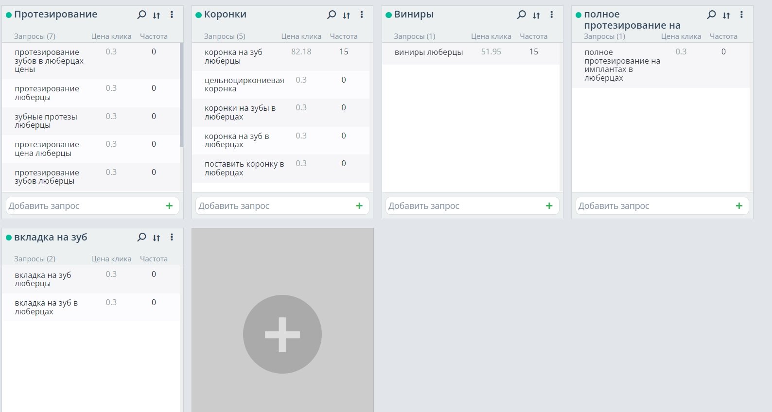
Task: Sort queries in полное протезирование group
Action: [x=726, y=15]
